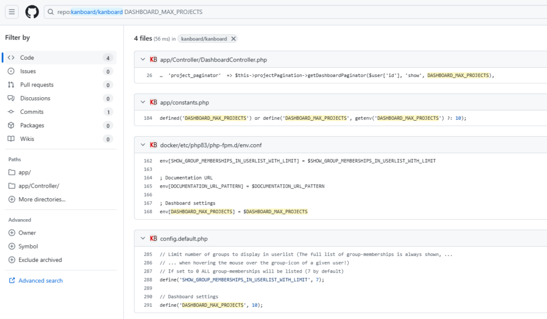Image resolution: width=547 pixels, height=319 pixels.
Task: Jump to line 184 in constants.php
Action: coord(148,118)
